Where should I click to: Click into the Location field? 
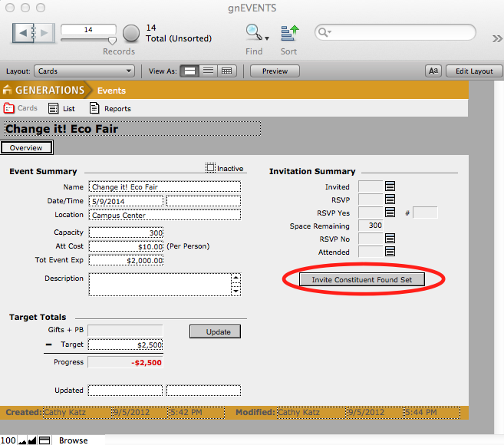[x=164, y=215]
